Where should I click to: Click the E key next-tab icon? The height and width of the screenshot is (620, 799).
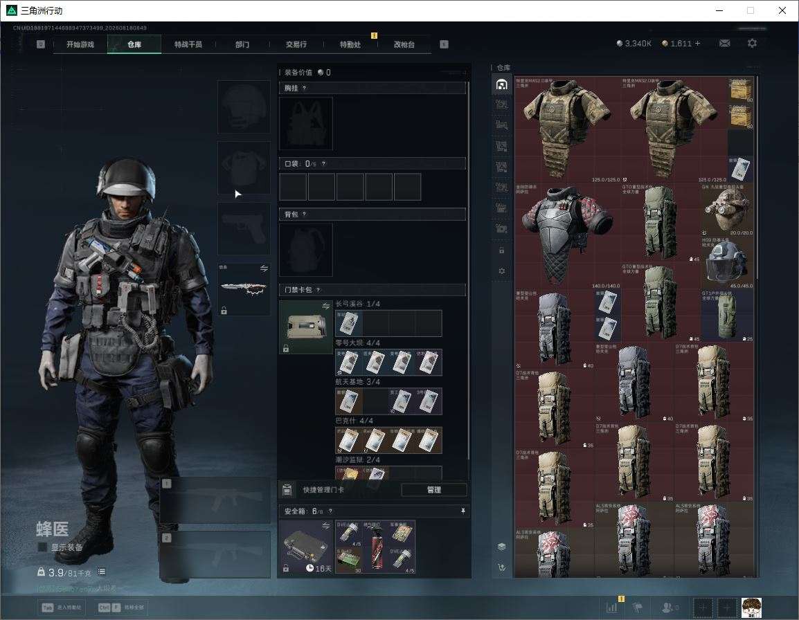click(444, 44)
